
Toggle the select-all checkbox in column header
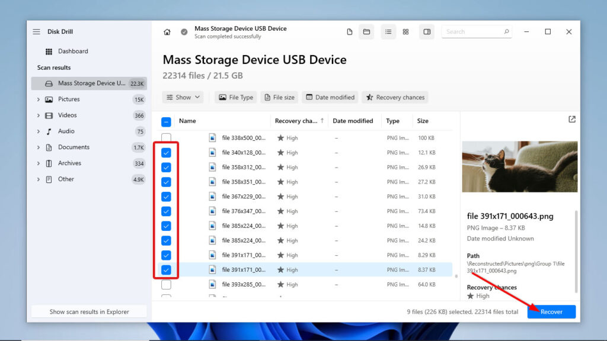tap(166, 121)
